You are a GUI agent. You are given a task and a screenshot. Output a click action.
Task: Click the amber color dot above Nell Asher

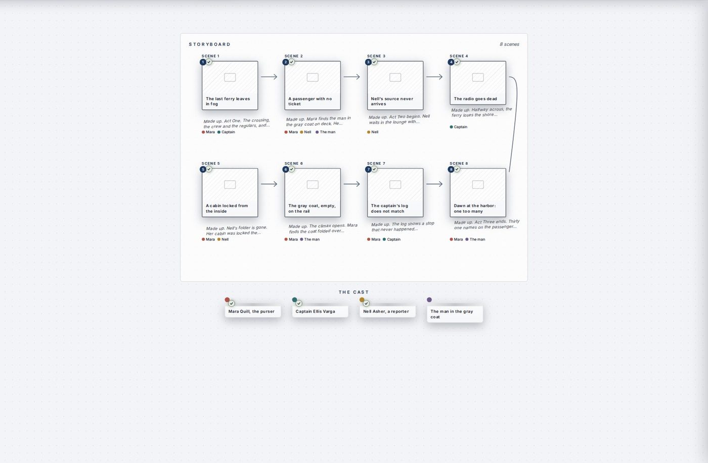pos(362,299)
